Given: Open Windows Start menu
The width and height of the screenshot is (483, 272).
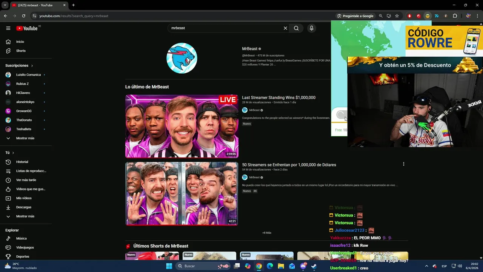Looking at the screenshot, I should [169, 266].
